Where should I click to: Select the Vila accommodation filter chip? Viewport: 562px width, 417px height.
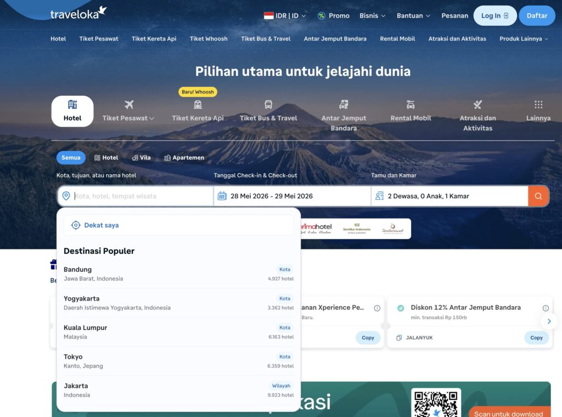(x=141, y=158)
